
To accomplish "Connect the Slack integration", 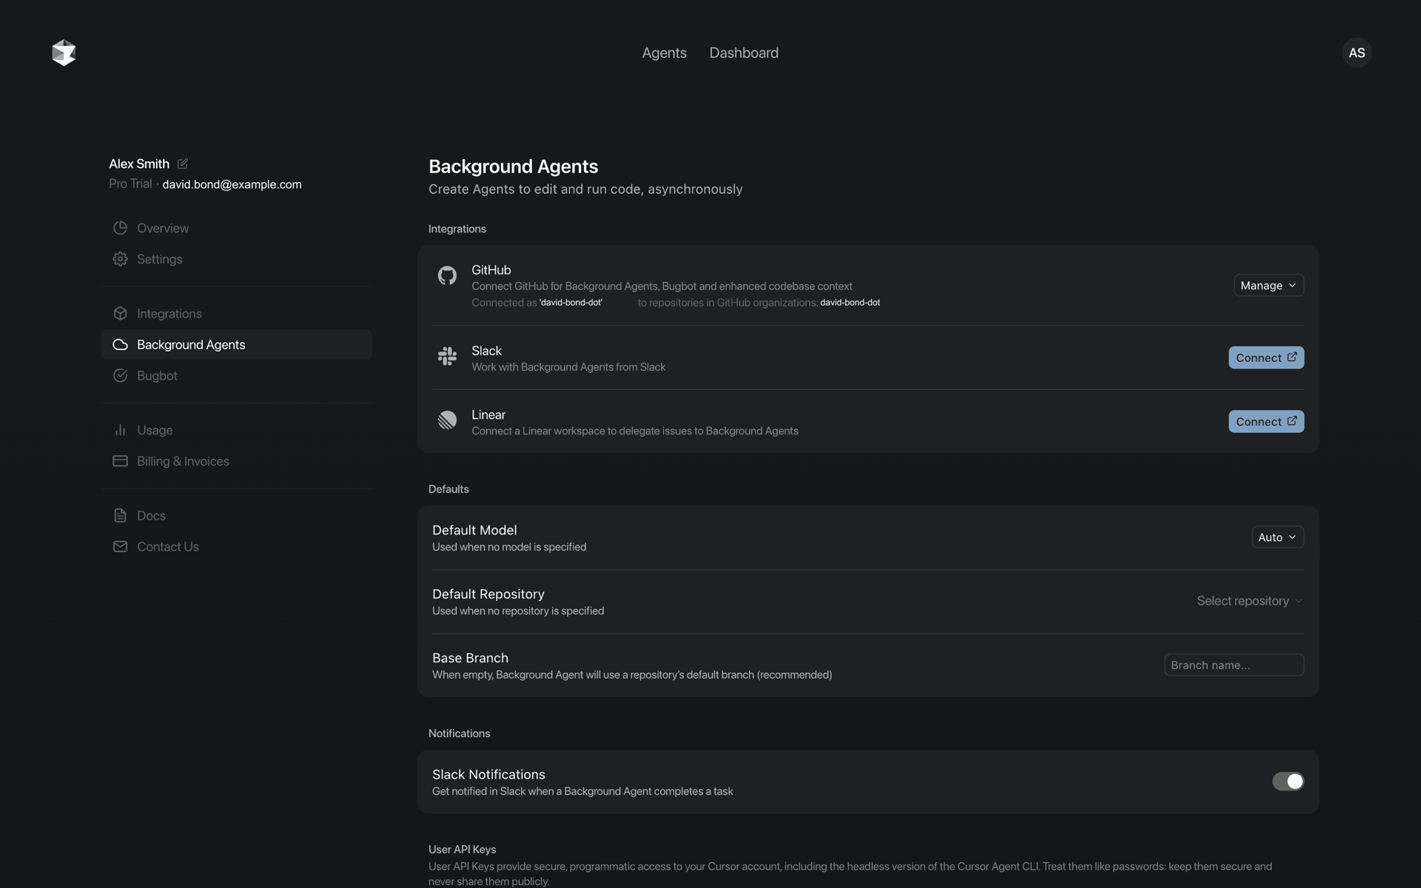I will (1266, 357).
